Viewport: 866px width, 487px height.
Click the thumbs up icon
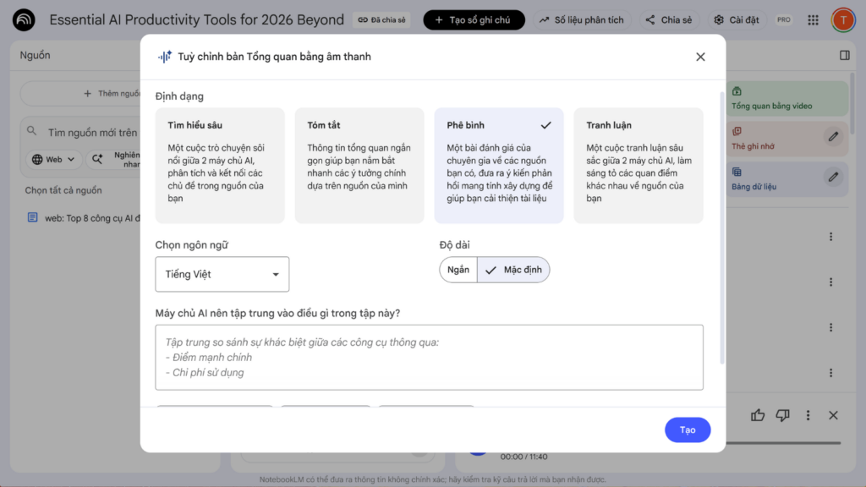pyautogui.click(x=758, y=415)
